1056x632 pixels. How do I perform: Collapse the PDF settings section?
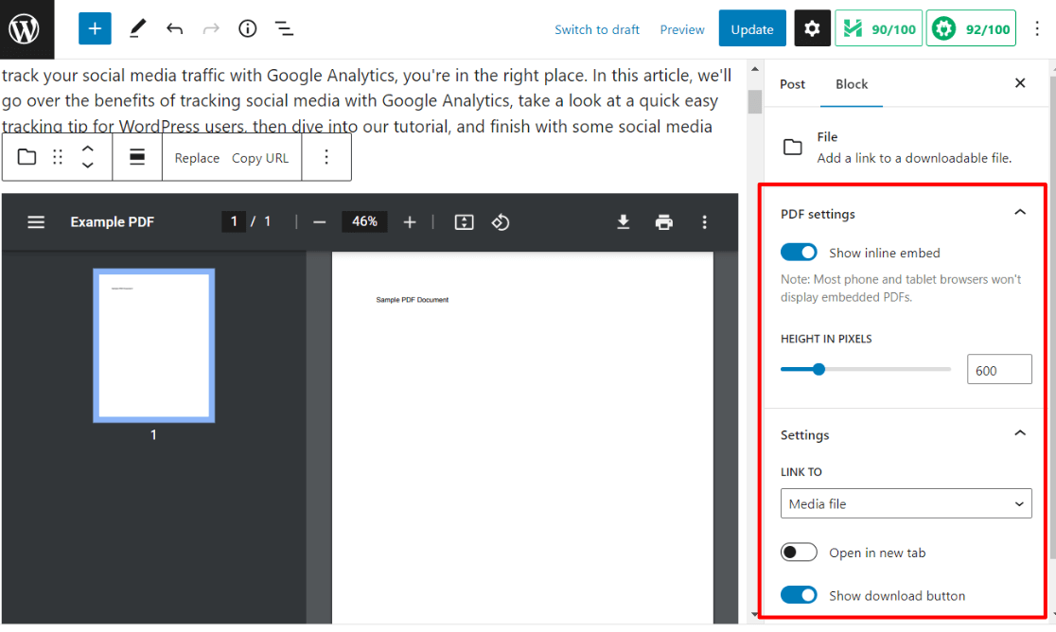1019,212
